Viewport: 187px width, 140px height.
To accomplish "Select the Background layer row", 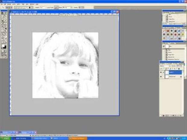I will pos(171,77).
